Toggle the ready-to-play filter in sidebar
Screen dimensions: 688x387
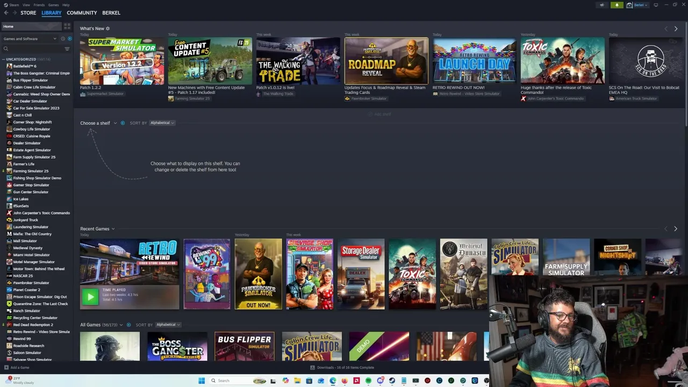(69, 39)
